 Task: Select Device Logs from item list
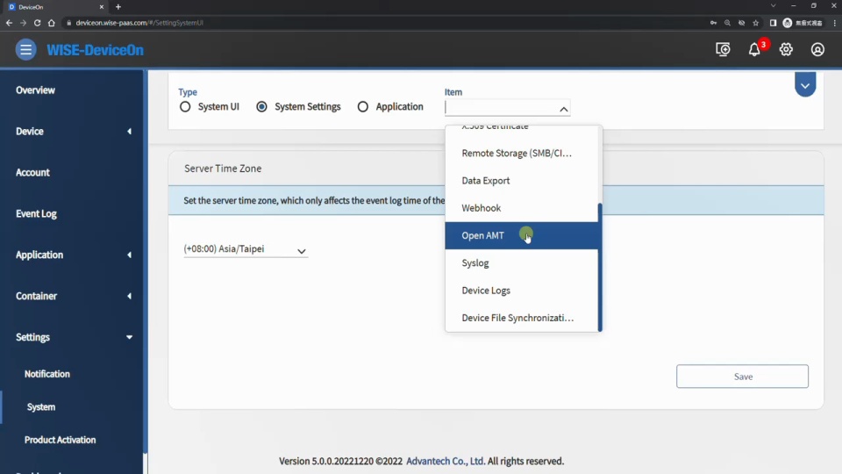(521, 291)
